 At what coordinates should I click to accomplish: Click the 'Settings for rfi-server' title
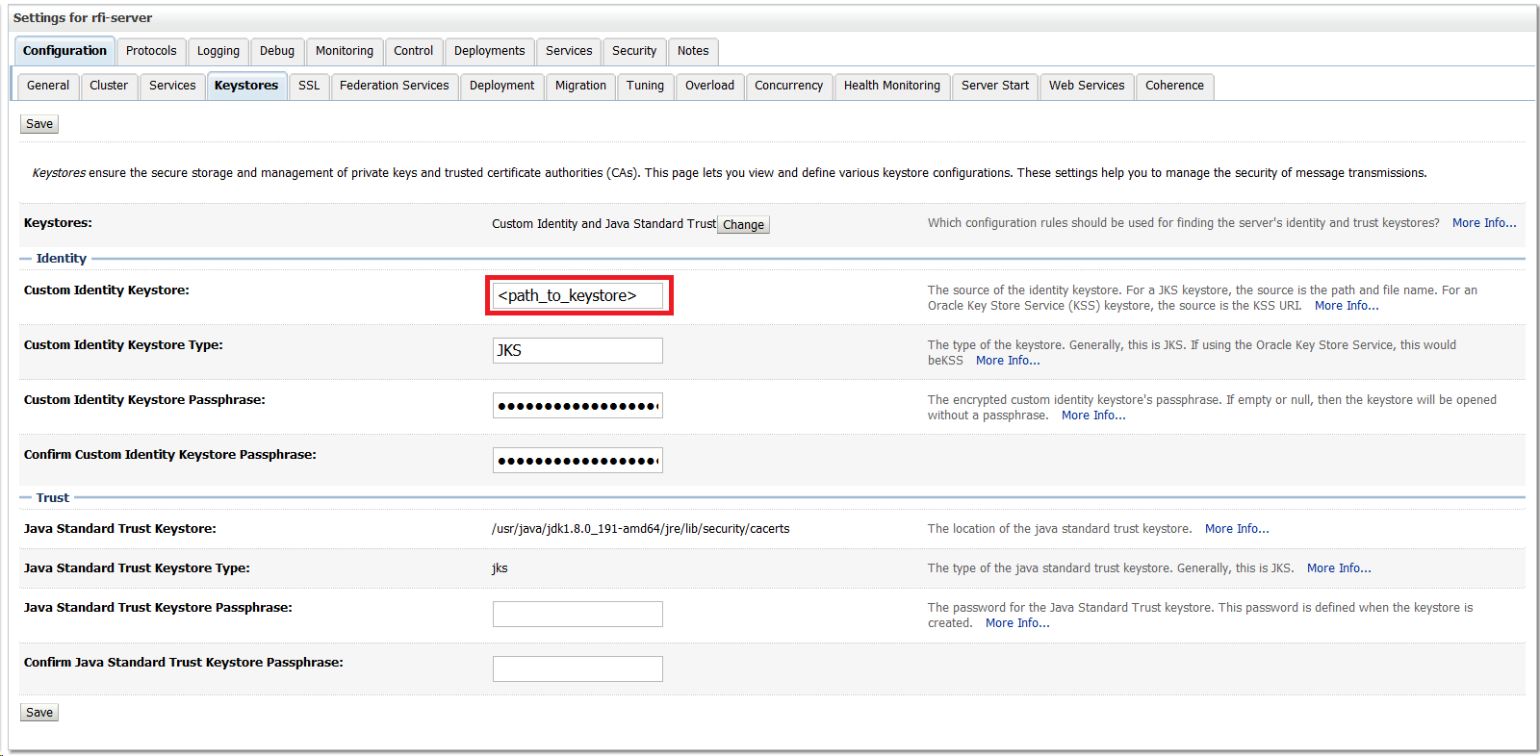[x=83, y=18]
